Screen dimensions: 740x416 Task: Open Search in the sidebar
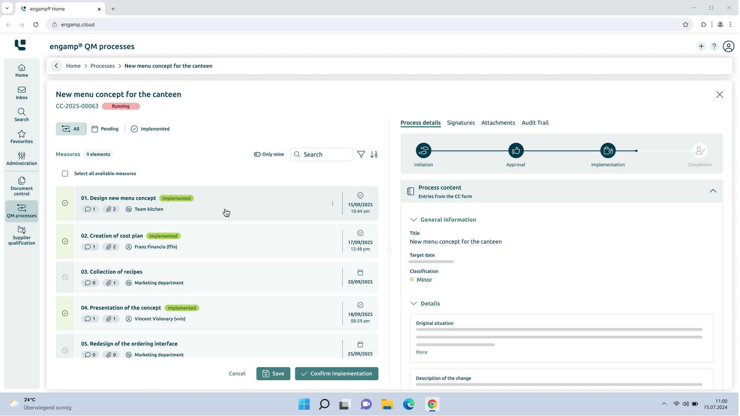point(22,115)
